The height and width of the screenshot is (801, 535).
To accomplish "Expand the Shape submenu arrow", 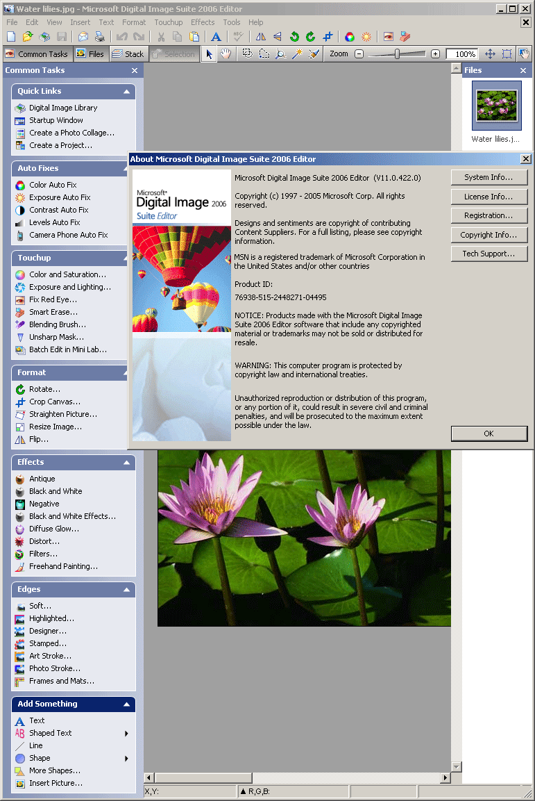I will [126, 759].
